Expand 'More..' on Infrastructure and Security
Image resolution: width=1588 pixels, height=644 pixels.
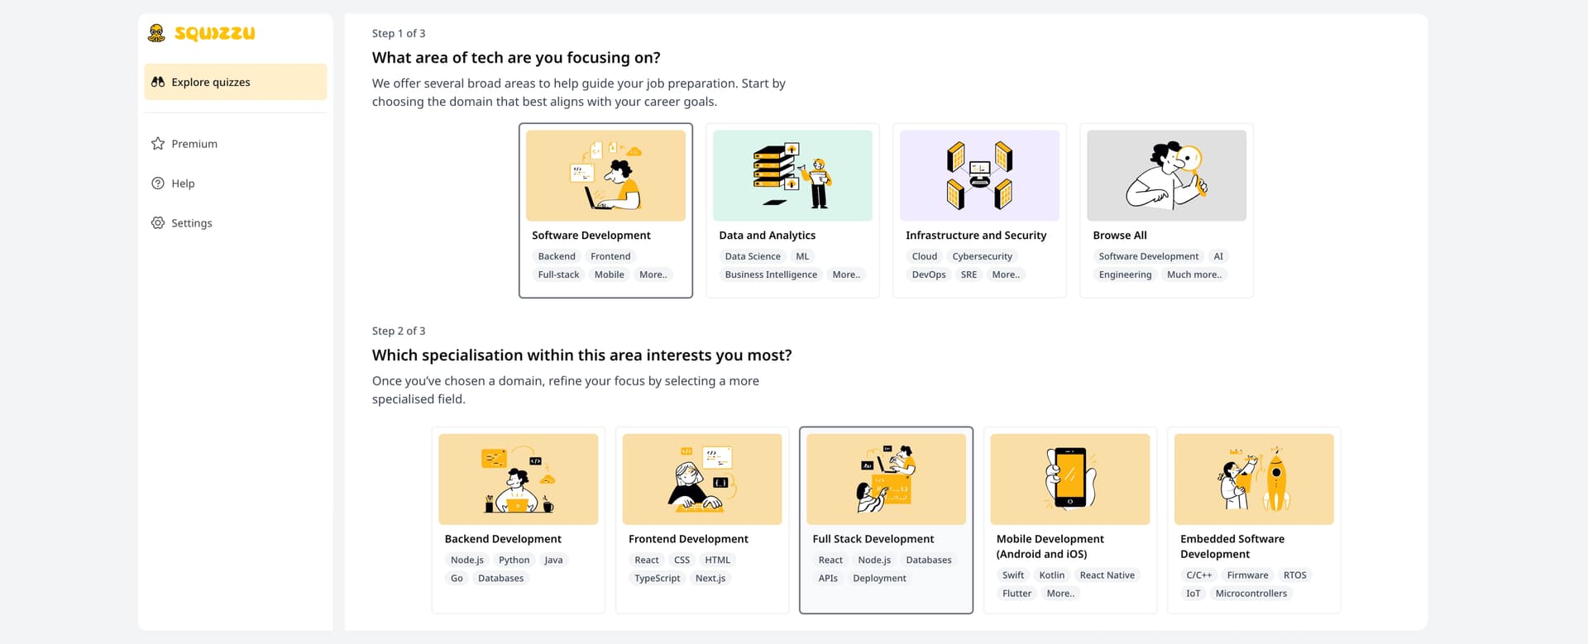(1006, 274)
